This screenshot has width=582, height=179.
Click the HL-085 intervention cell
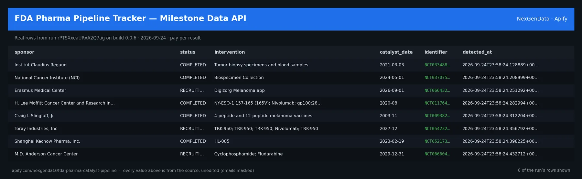(x=222, y=141)
